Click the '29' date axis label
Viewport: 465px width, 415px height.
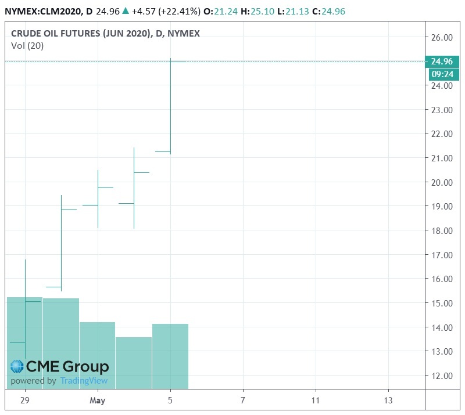(x=24, y=400)
